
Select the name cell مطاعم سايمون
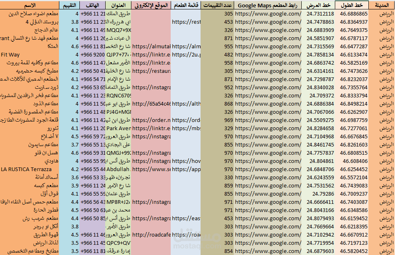29,145
